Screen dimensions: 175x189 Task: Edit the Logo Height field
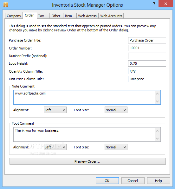147,63
